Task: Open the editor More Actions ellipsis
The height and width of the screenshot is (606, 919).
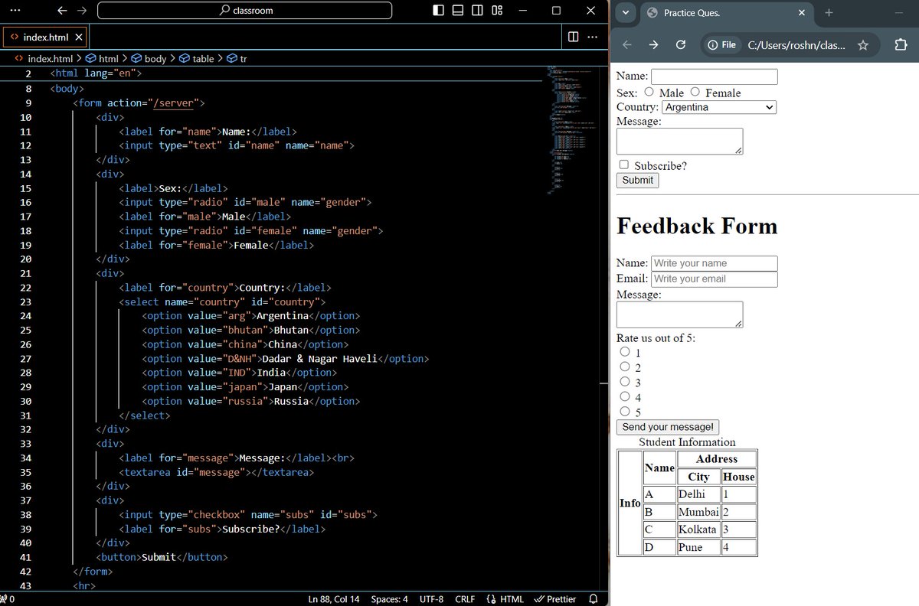Action: (x=592, y=37)
